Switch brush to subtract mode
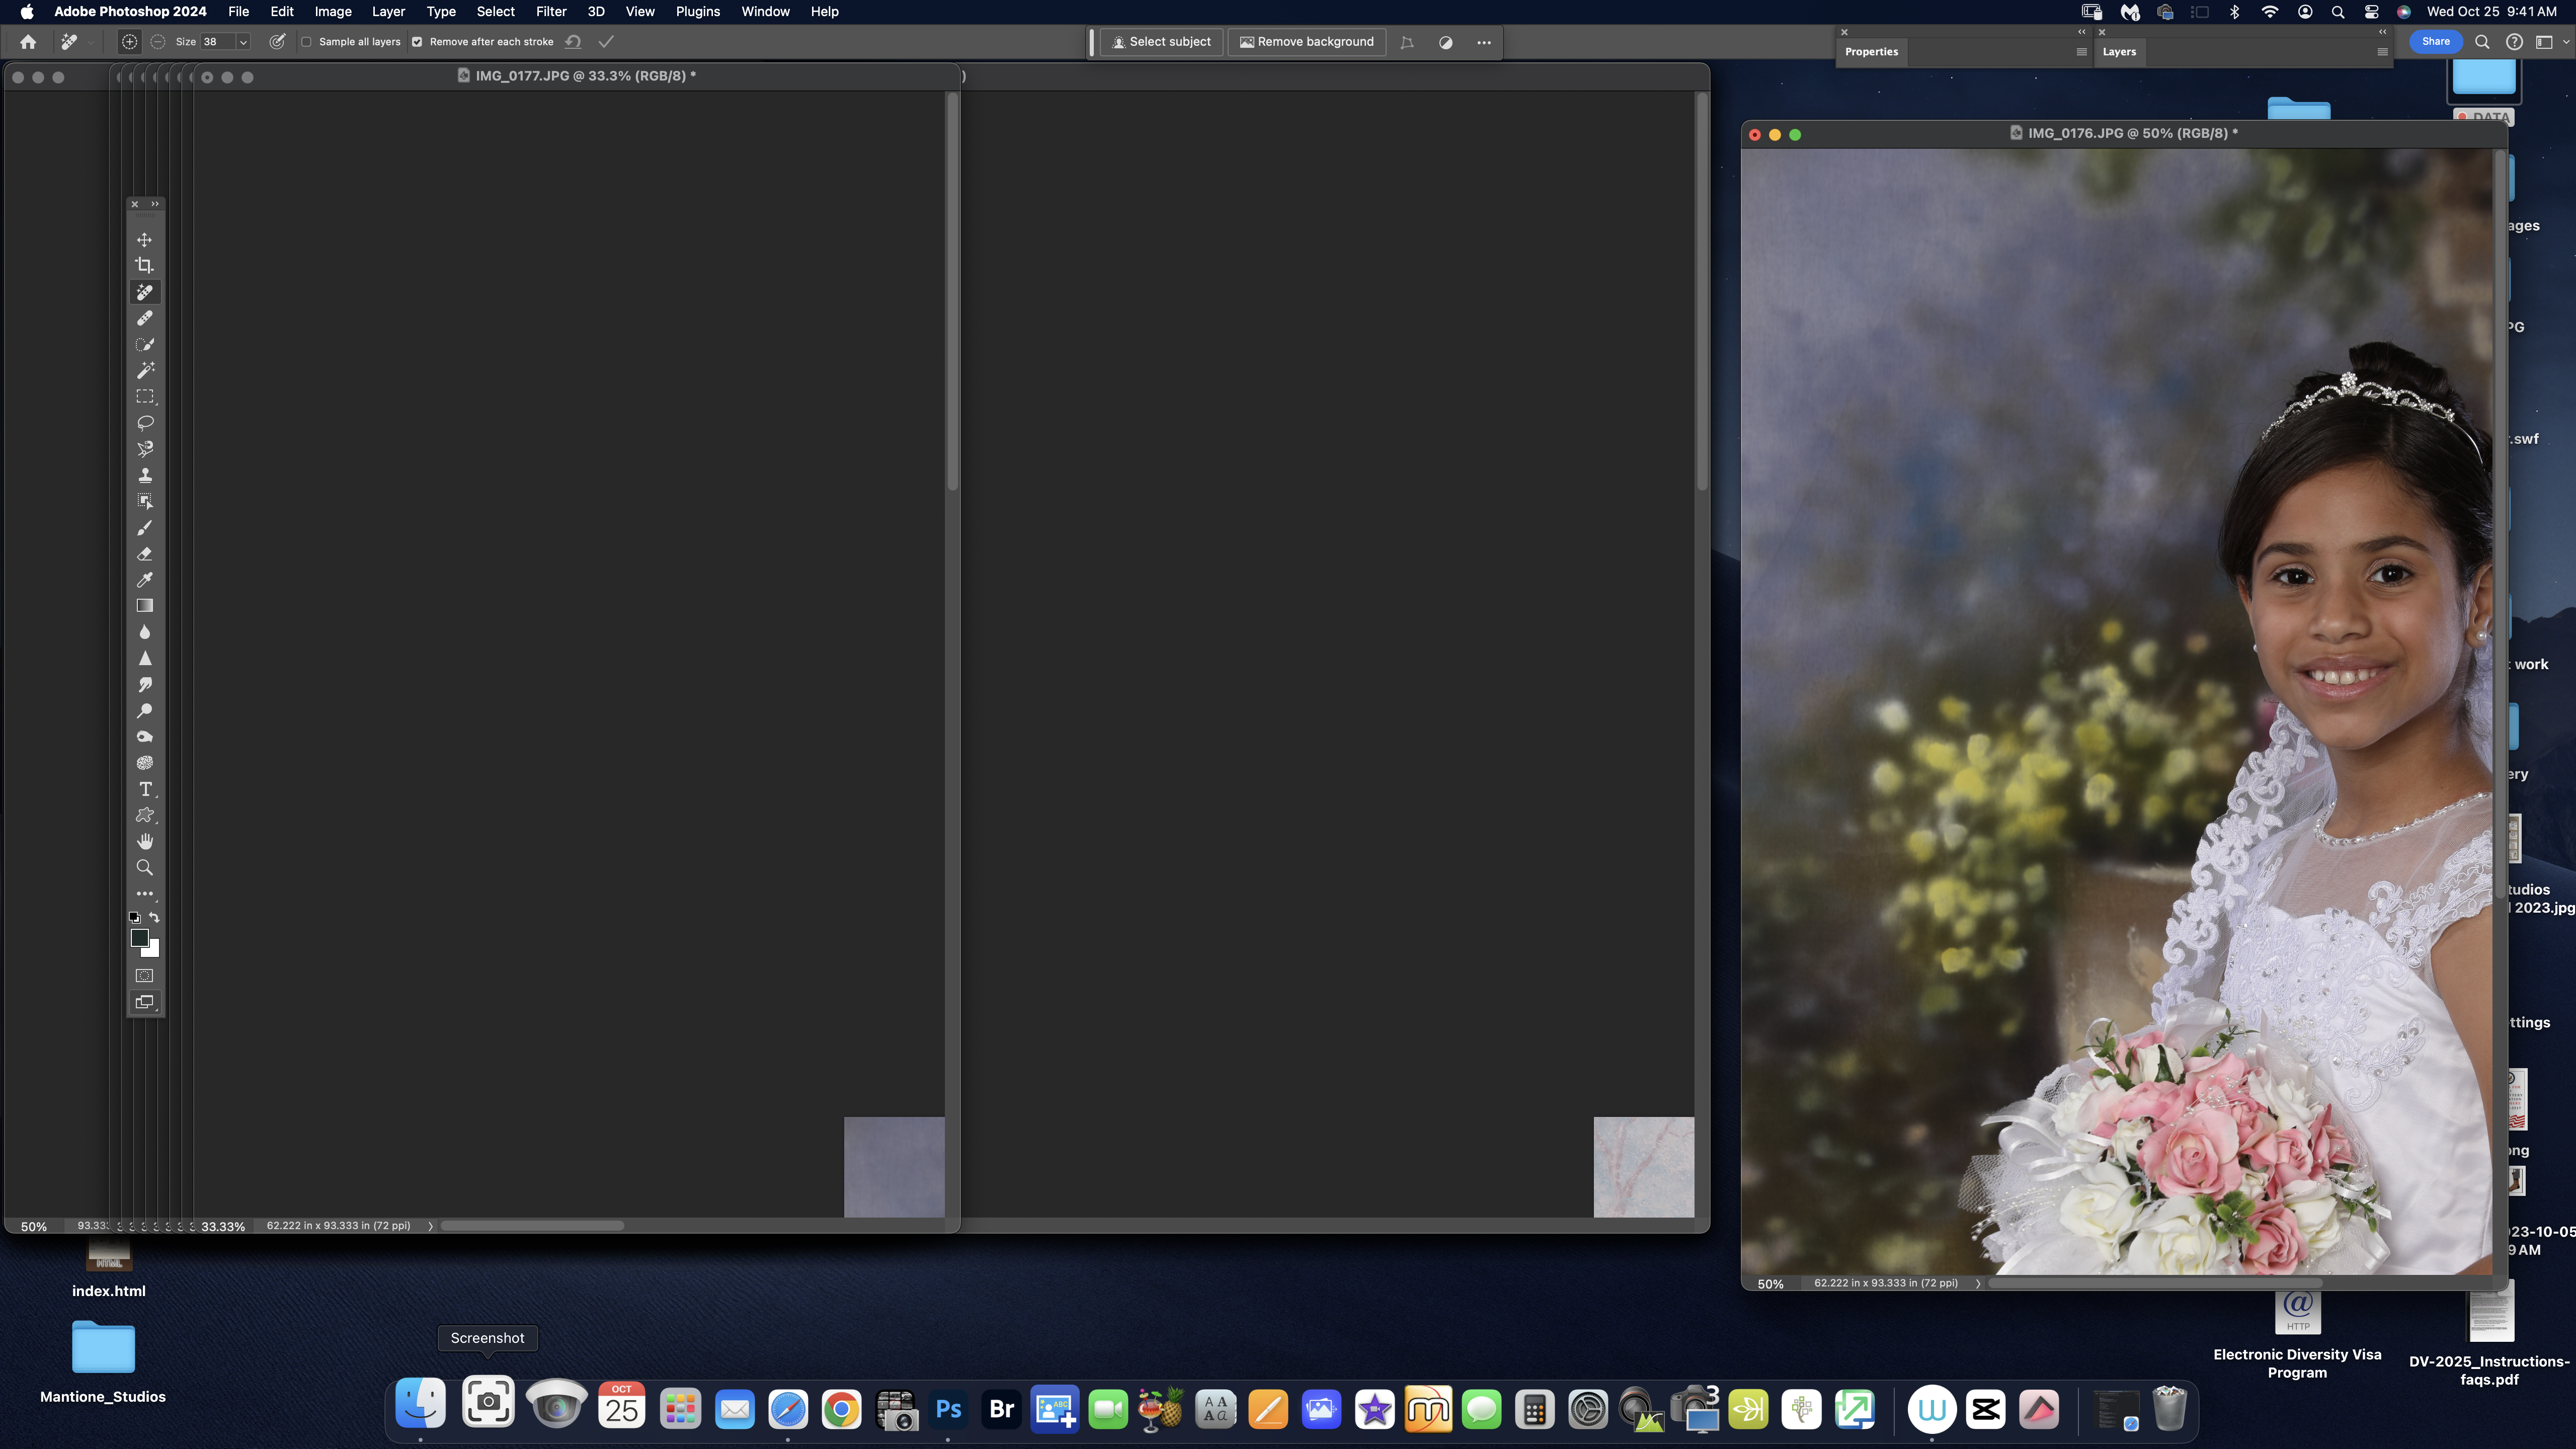This screenshot has height=1449, width=2576. click(158, 42)
